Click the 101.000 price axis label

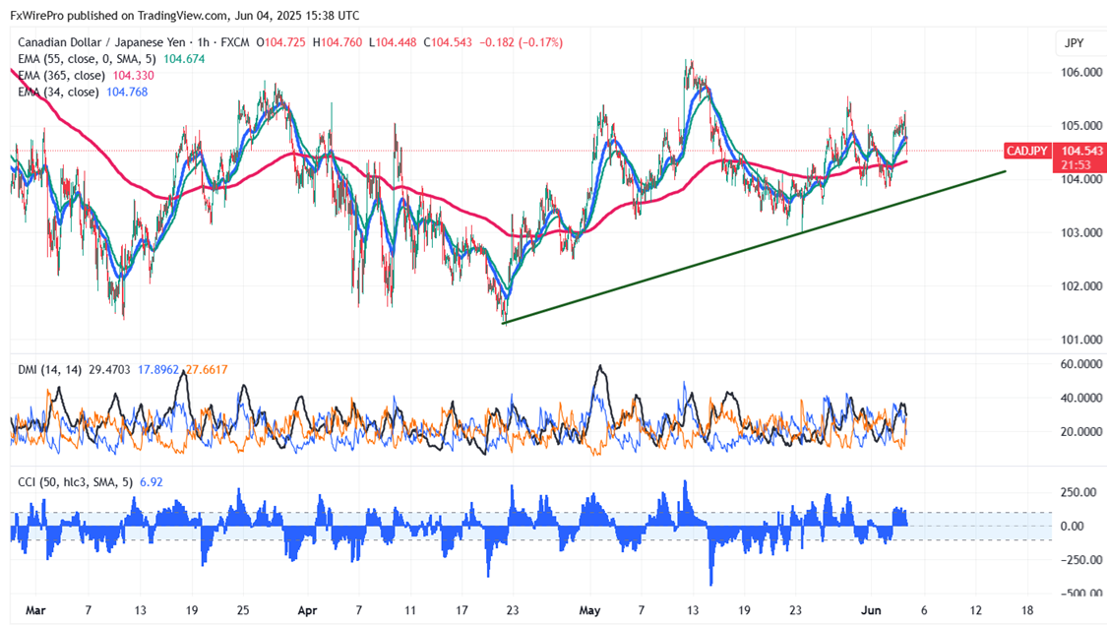(x=1080, y=339)
